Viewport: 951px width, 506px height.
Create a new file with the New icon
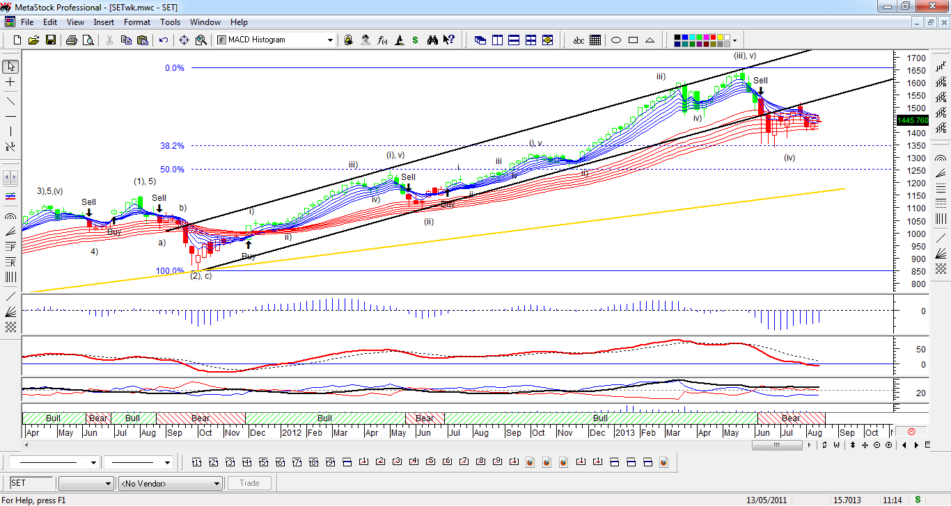pyautogui.click(x=17, y=40)
